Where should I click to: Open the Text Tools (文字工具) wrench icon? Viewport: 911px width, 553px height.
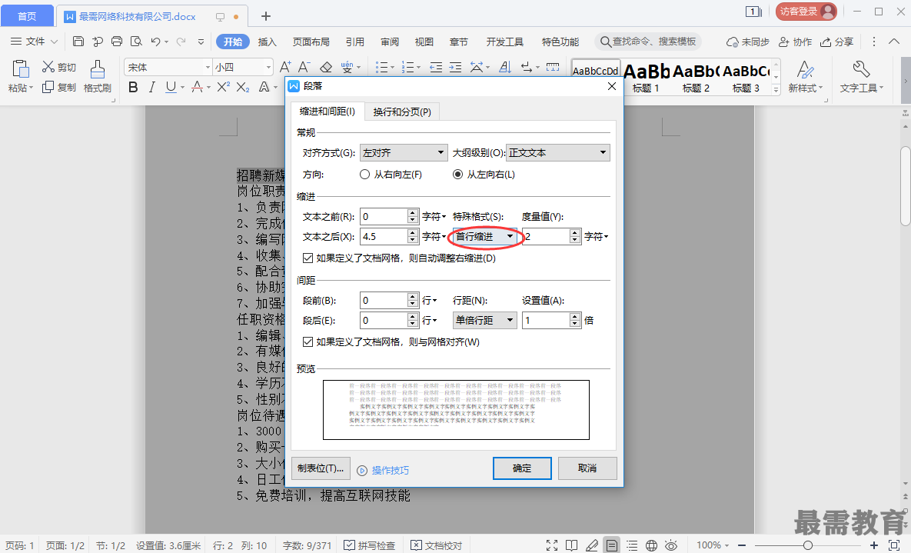(x=861, y=69)
